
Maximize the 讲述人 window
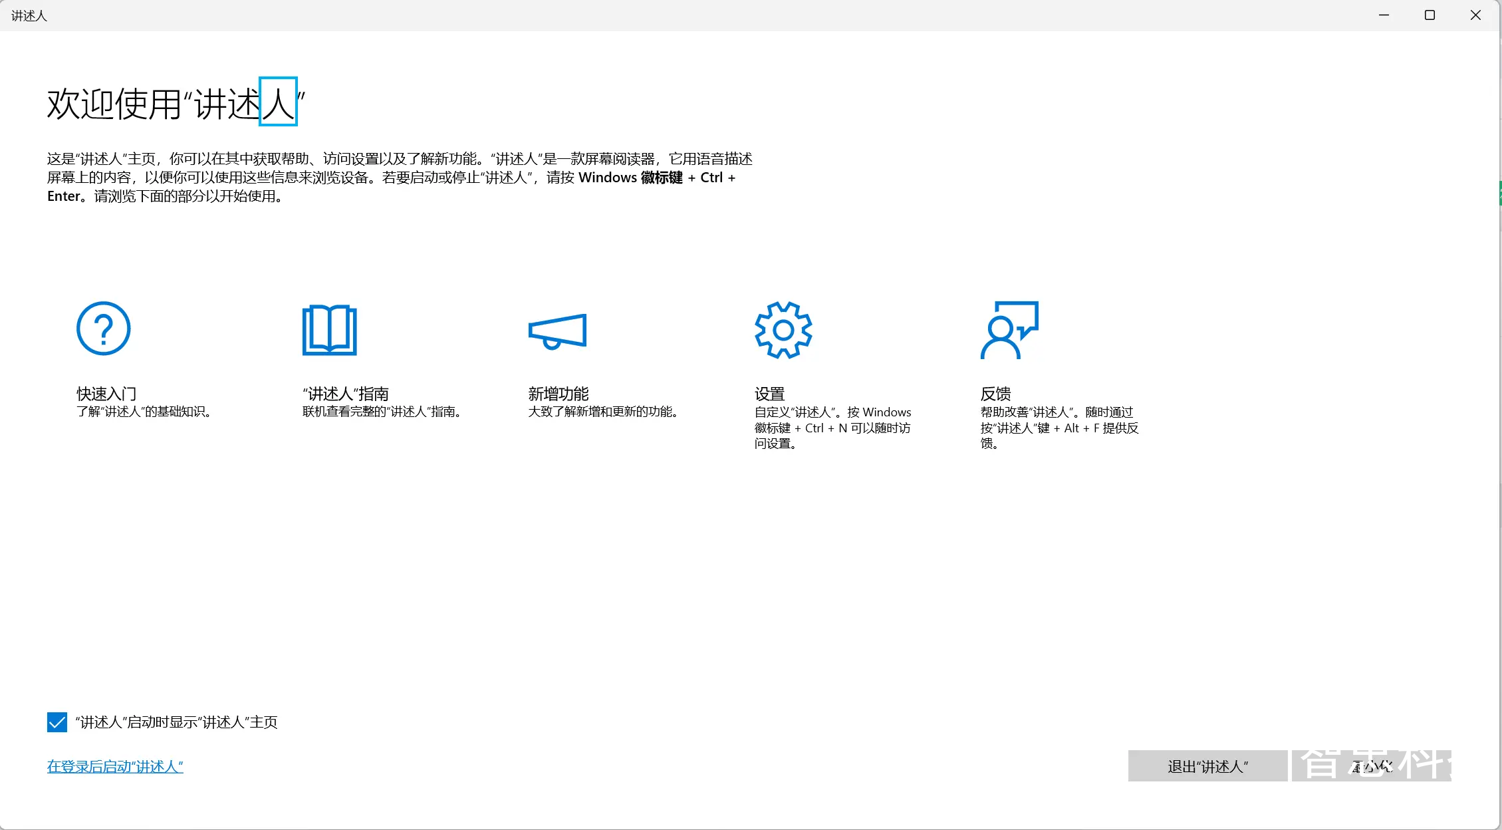(x=1430, y=15)
